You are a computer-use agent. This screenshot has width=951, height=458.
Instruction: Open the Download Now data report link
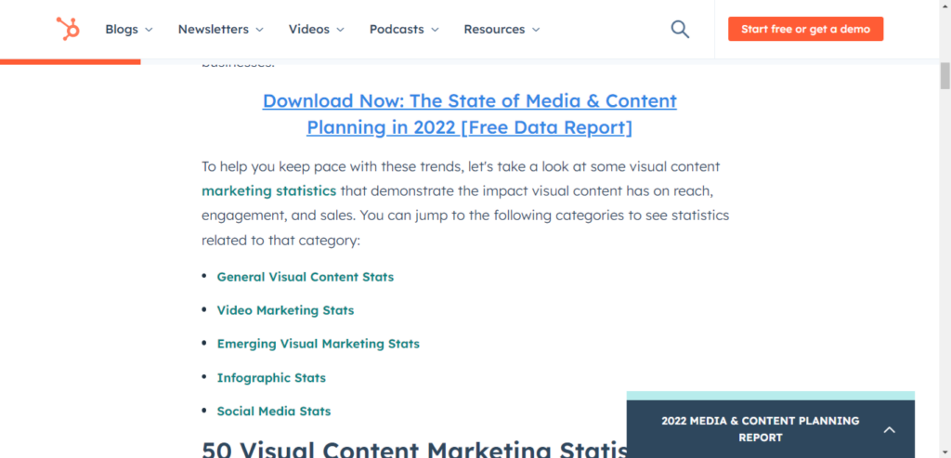[x=469, y=113]
